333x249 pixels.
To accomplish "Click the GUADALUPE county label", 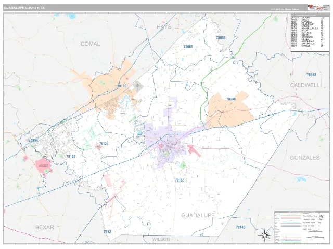I will [198, 216].
